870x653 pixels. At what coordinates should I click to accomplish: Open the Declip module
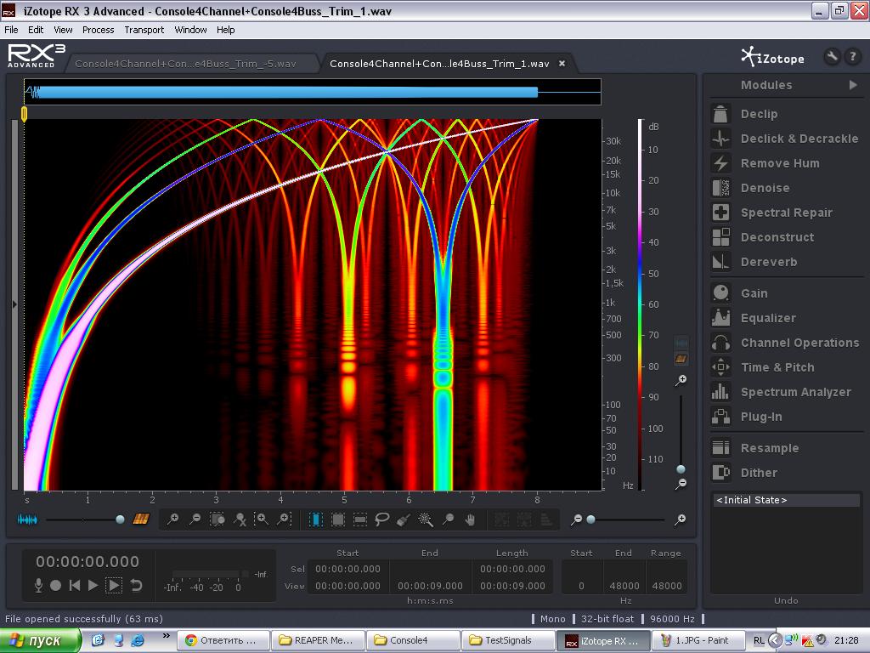coord(758,114)
